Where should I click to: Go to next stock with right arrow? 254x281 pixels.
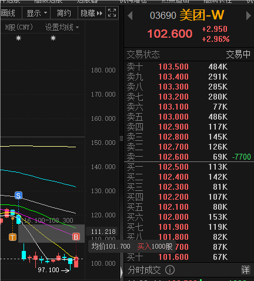(x=248, y=16)
